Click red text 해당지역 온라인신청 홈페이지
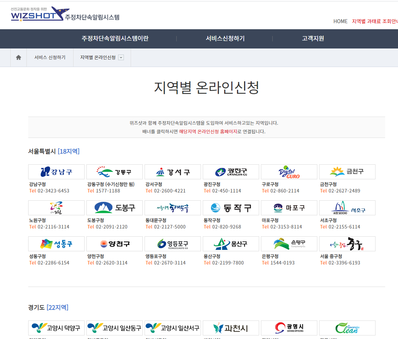This screenshot has width=398, height=339. tap(208, 132)
